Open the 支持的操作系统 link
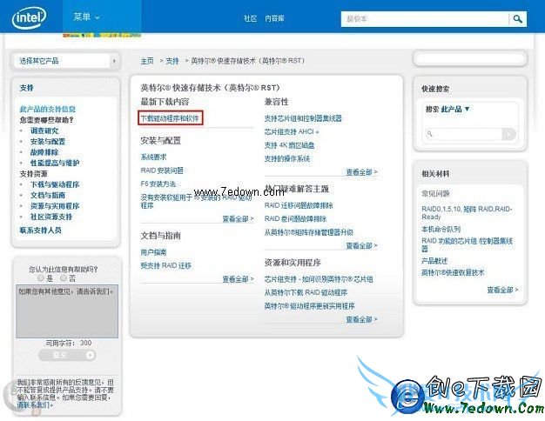This screenshot has height=421, width=545. click(287, 158)
